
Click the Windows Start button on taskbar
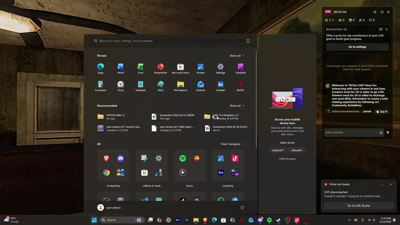pyautogui.click(x=94, y=220)
